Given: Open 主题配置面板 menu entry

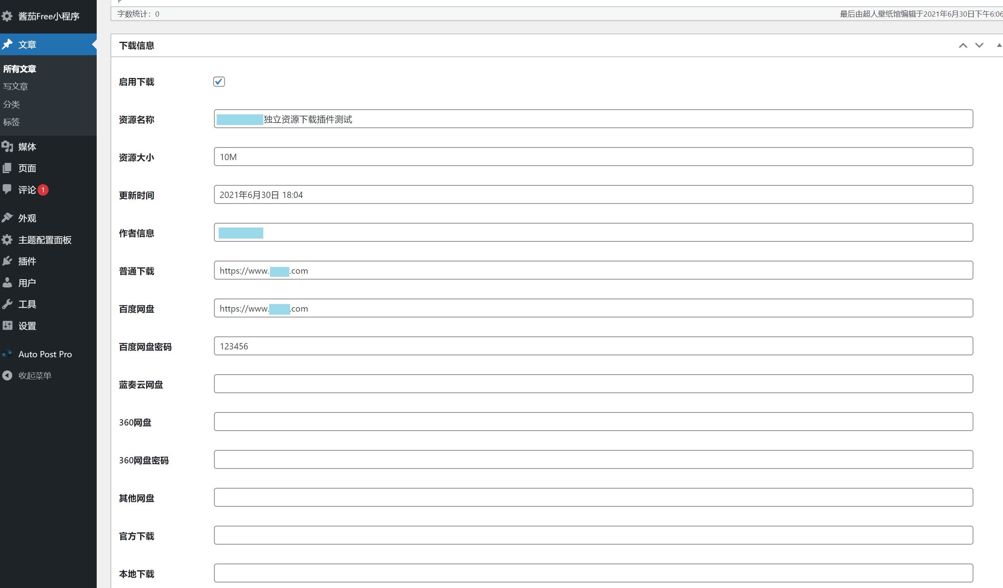Looking at the screenshot, I should [x=45, y=240].
